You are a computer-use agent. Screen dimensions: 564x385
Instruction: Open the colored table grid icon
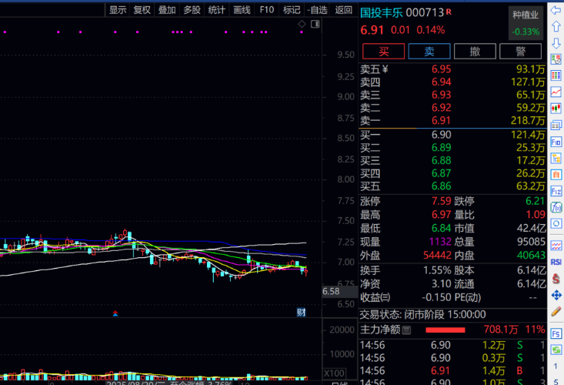pos(556,75)
